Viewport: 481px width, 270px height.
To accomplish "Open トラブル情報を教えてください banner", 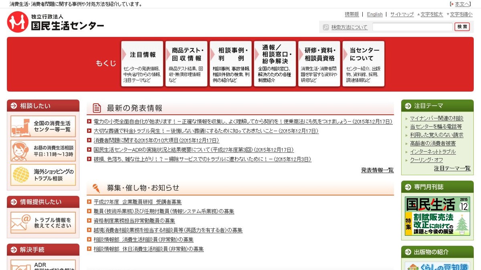I will pos(43,223).
